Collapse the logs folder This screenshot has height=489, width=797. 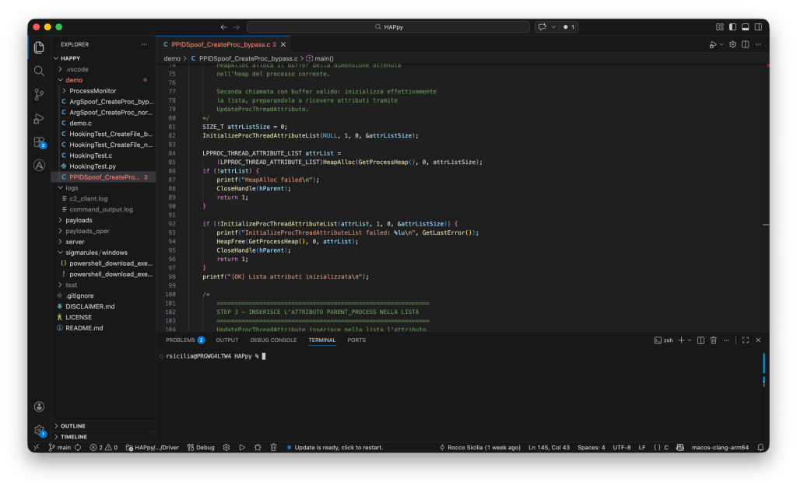(x=72, y=187)
